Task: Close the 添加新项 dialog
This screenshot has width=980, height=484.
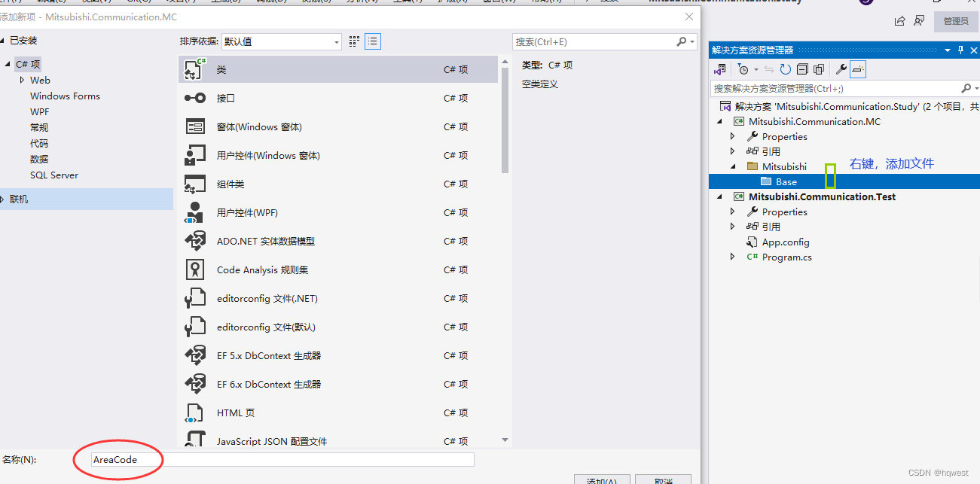Action: click(689, 17)
